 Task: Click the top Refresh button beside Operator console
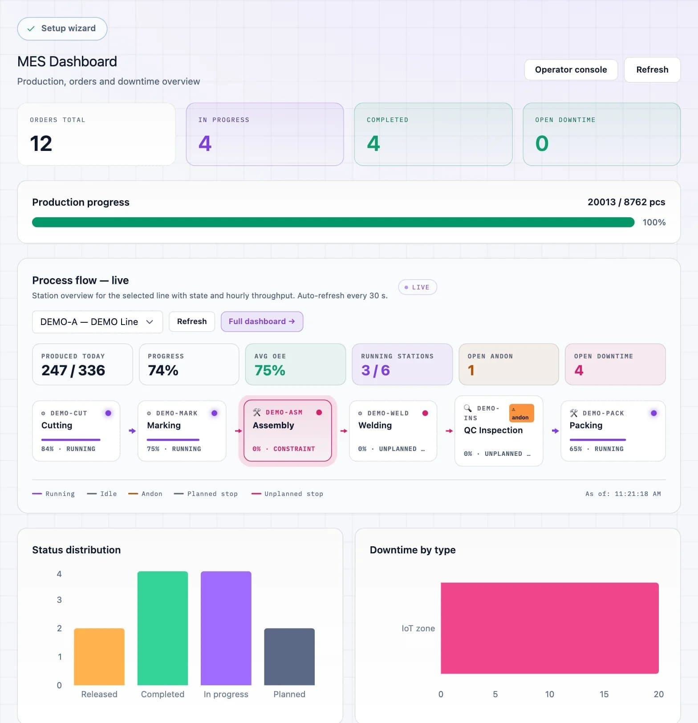click(652, 69)
